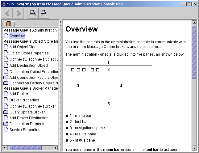Open the Overview help topic
Screen dimensions: 199x153
point(17,36)
